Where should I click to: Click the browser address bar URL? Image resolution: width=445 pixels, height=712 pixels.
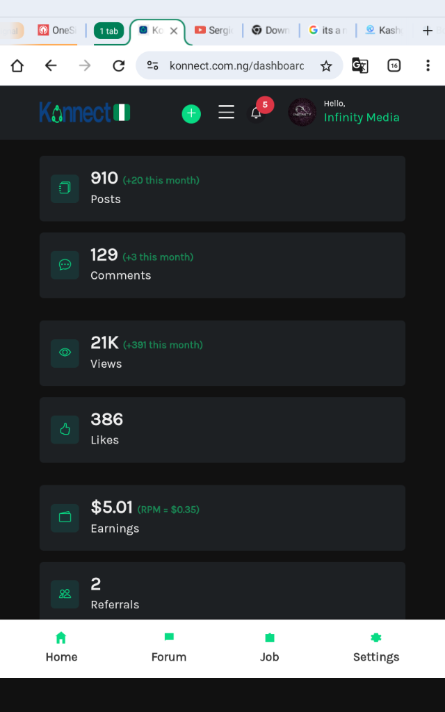236,66
